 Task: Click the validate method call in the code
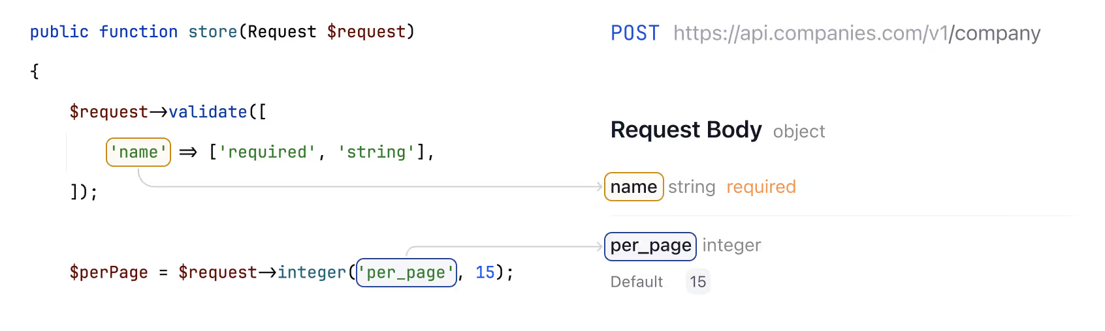(x=208, y=112)
